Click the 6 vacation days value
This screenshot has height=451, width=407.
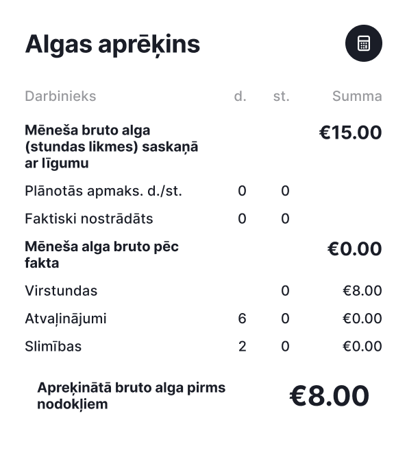pyautogui.click(x=242, y=319)
